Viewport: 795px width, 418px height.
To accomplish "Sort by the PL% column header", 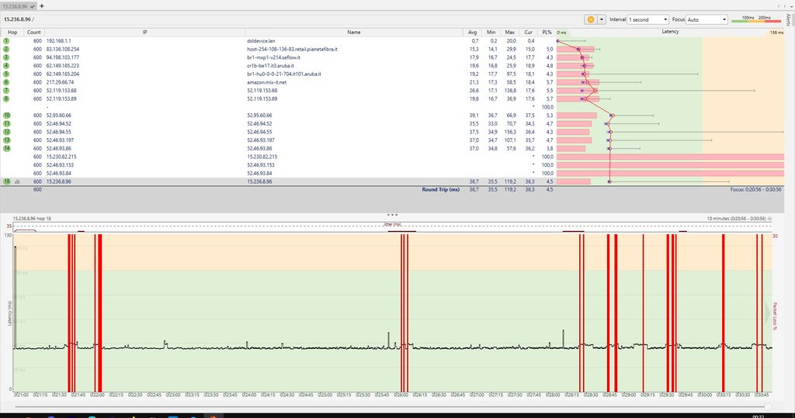I will tap(547, 32).
